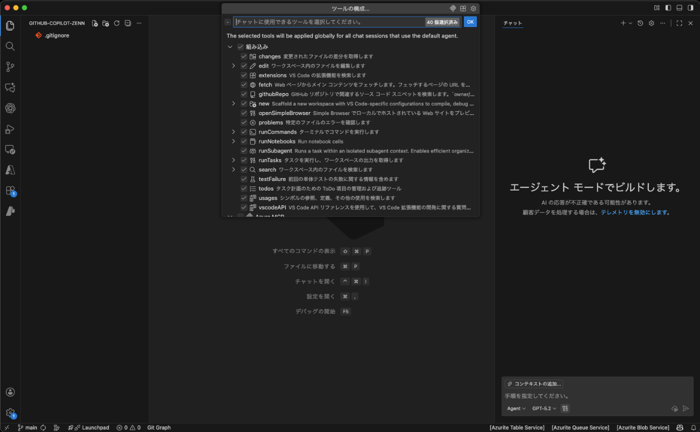Expand the edit tool group
The image size is (700, 432).
(x=233, y=66)
